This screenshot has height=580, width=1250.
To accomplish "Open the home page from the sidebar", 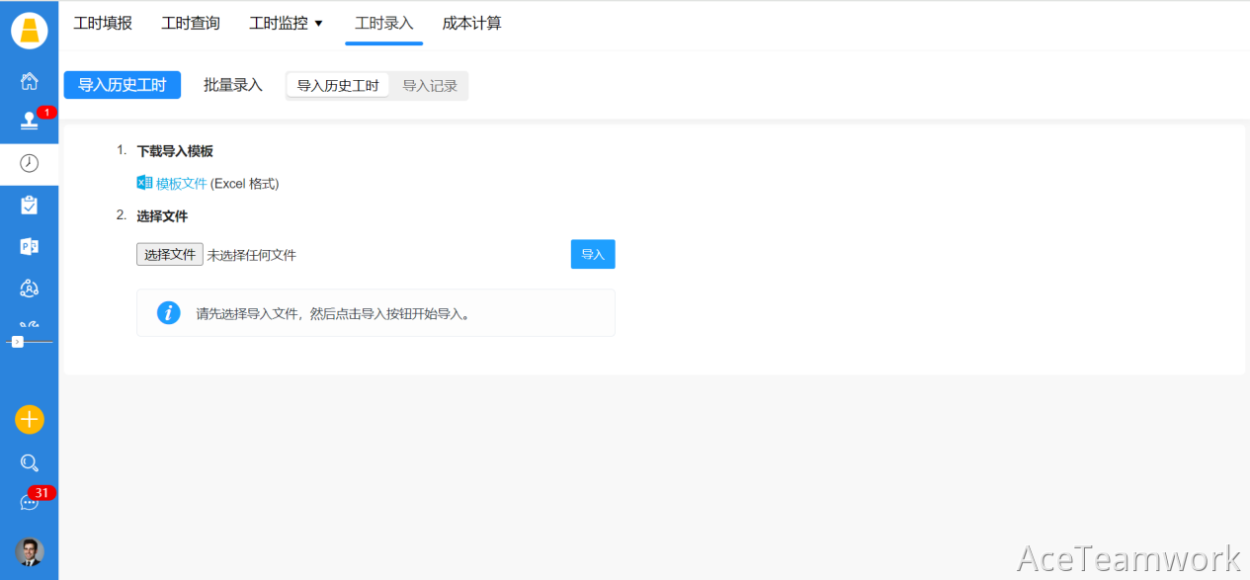I will (x=30, y=81).
